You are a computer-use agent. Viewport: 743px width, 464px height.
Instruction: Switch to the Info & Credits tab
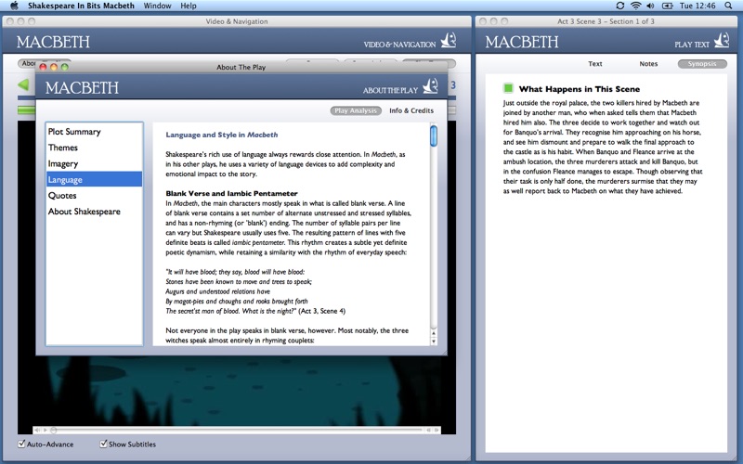click(x=411, y=110)
